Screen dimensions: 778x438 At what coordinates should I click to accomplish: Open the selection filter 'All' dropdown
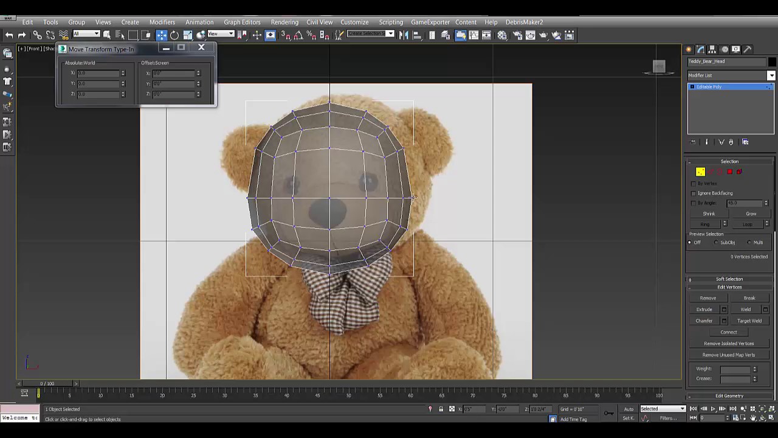(x=86, y=34)
